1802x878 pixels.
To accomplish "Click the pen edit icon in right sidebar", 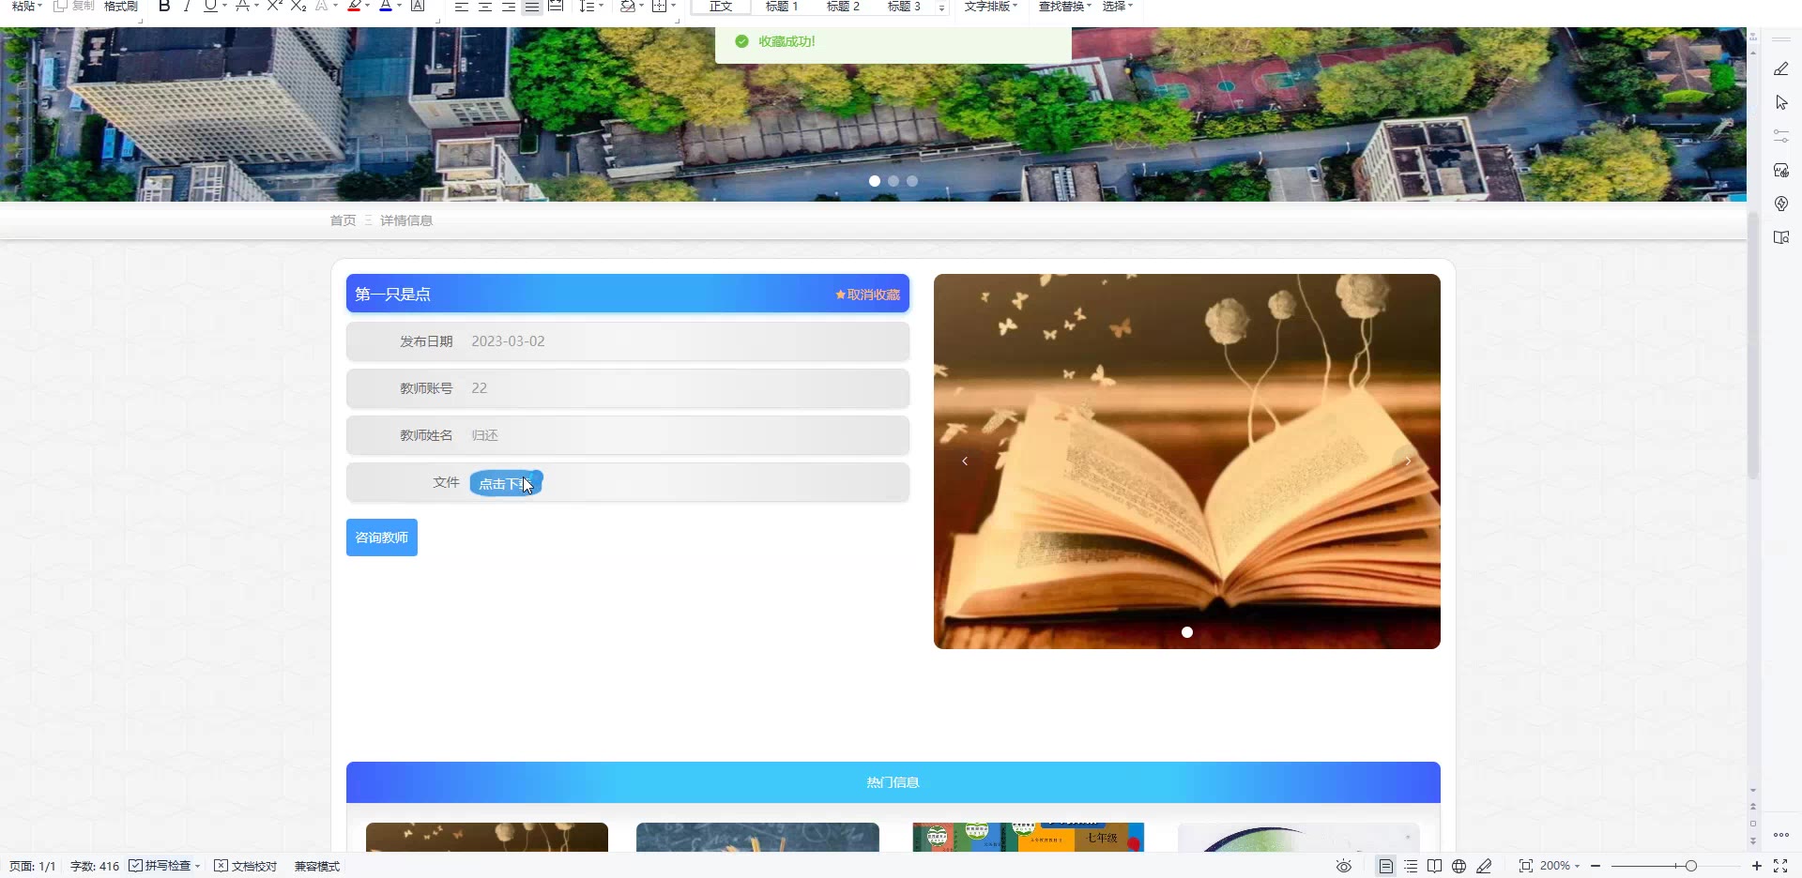I will click(x=1780, y=68).
